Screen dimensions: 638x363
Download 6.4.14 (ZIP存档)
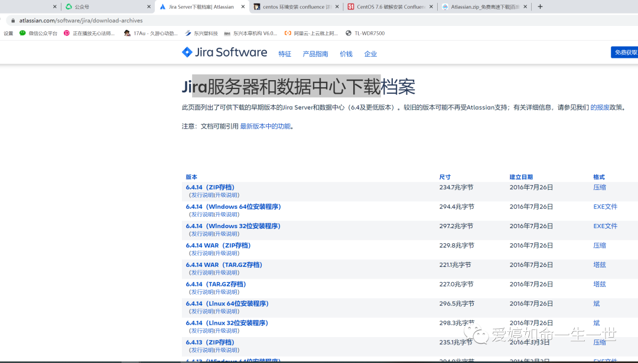point(210,187)
